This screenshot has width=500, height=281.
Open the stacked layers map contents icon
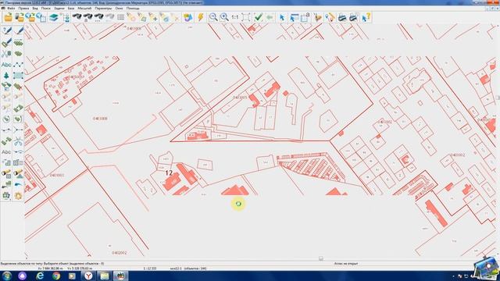click(54, 17)
